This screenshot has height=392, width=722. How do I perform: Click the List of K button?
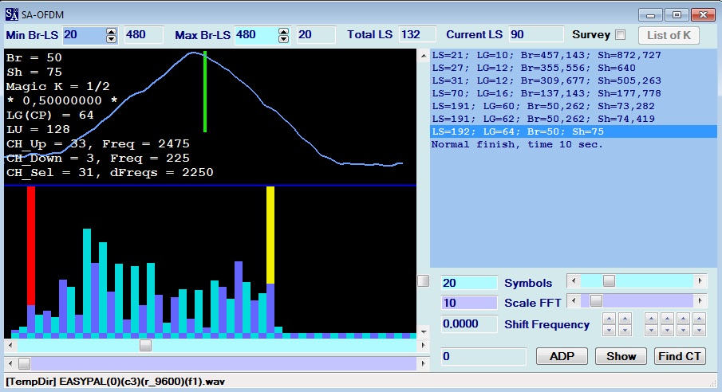click(669, 35)
